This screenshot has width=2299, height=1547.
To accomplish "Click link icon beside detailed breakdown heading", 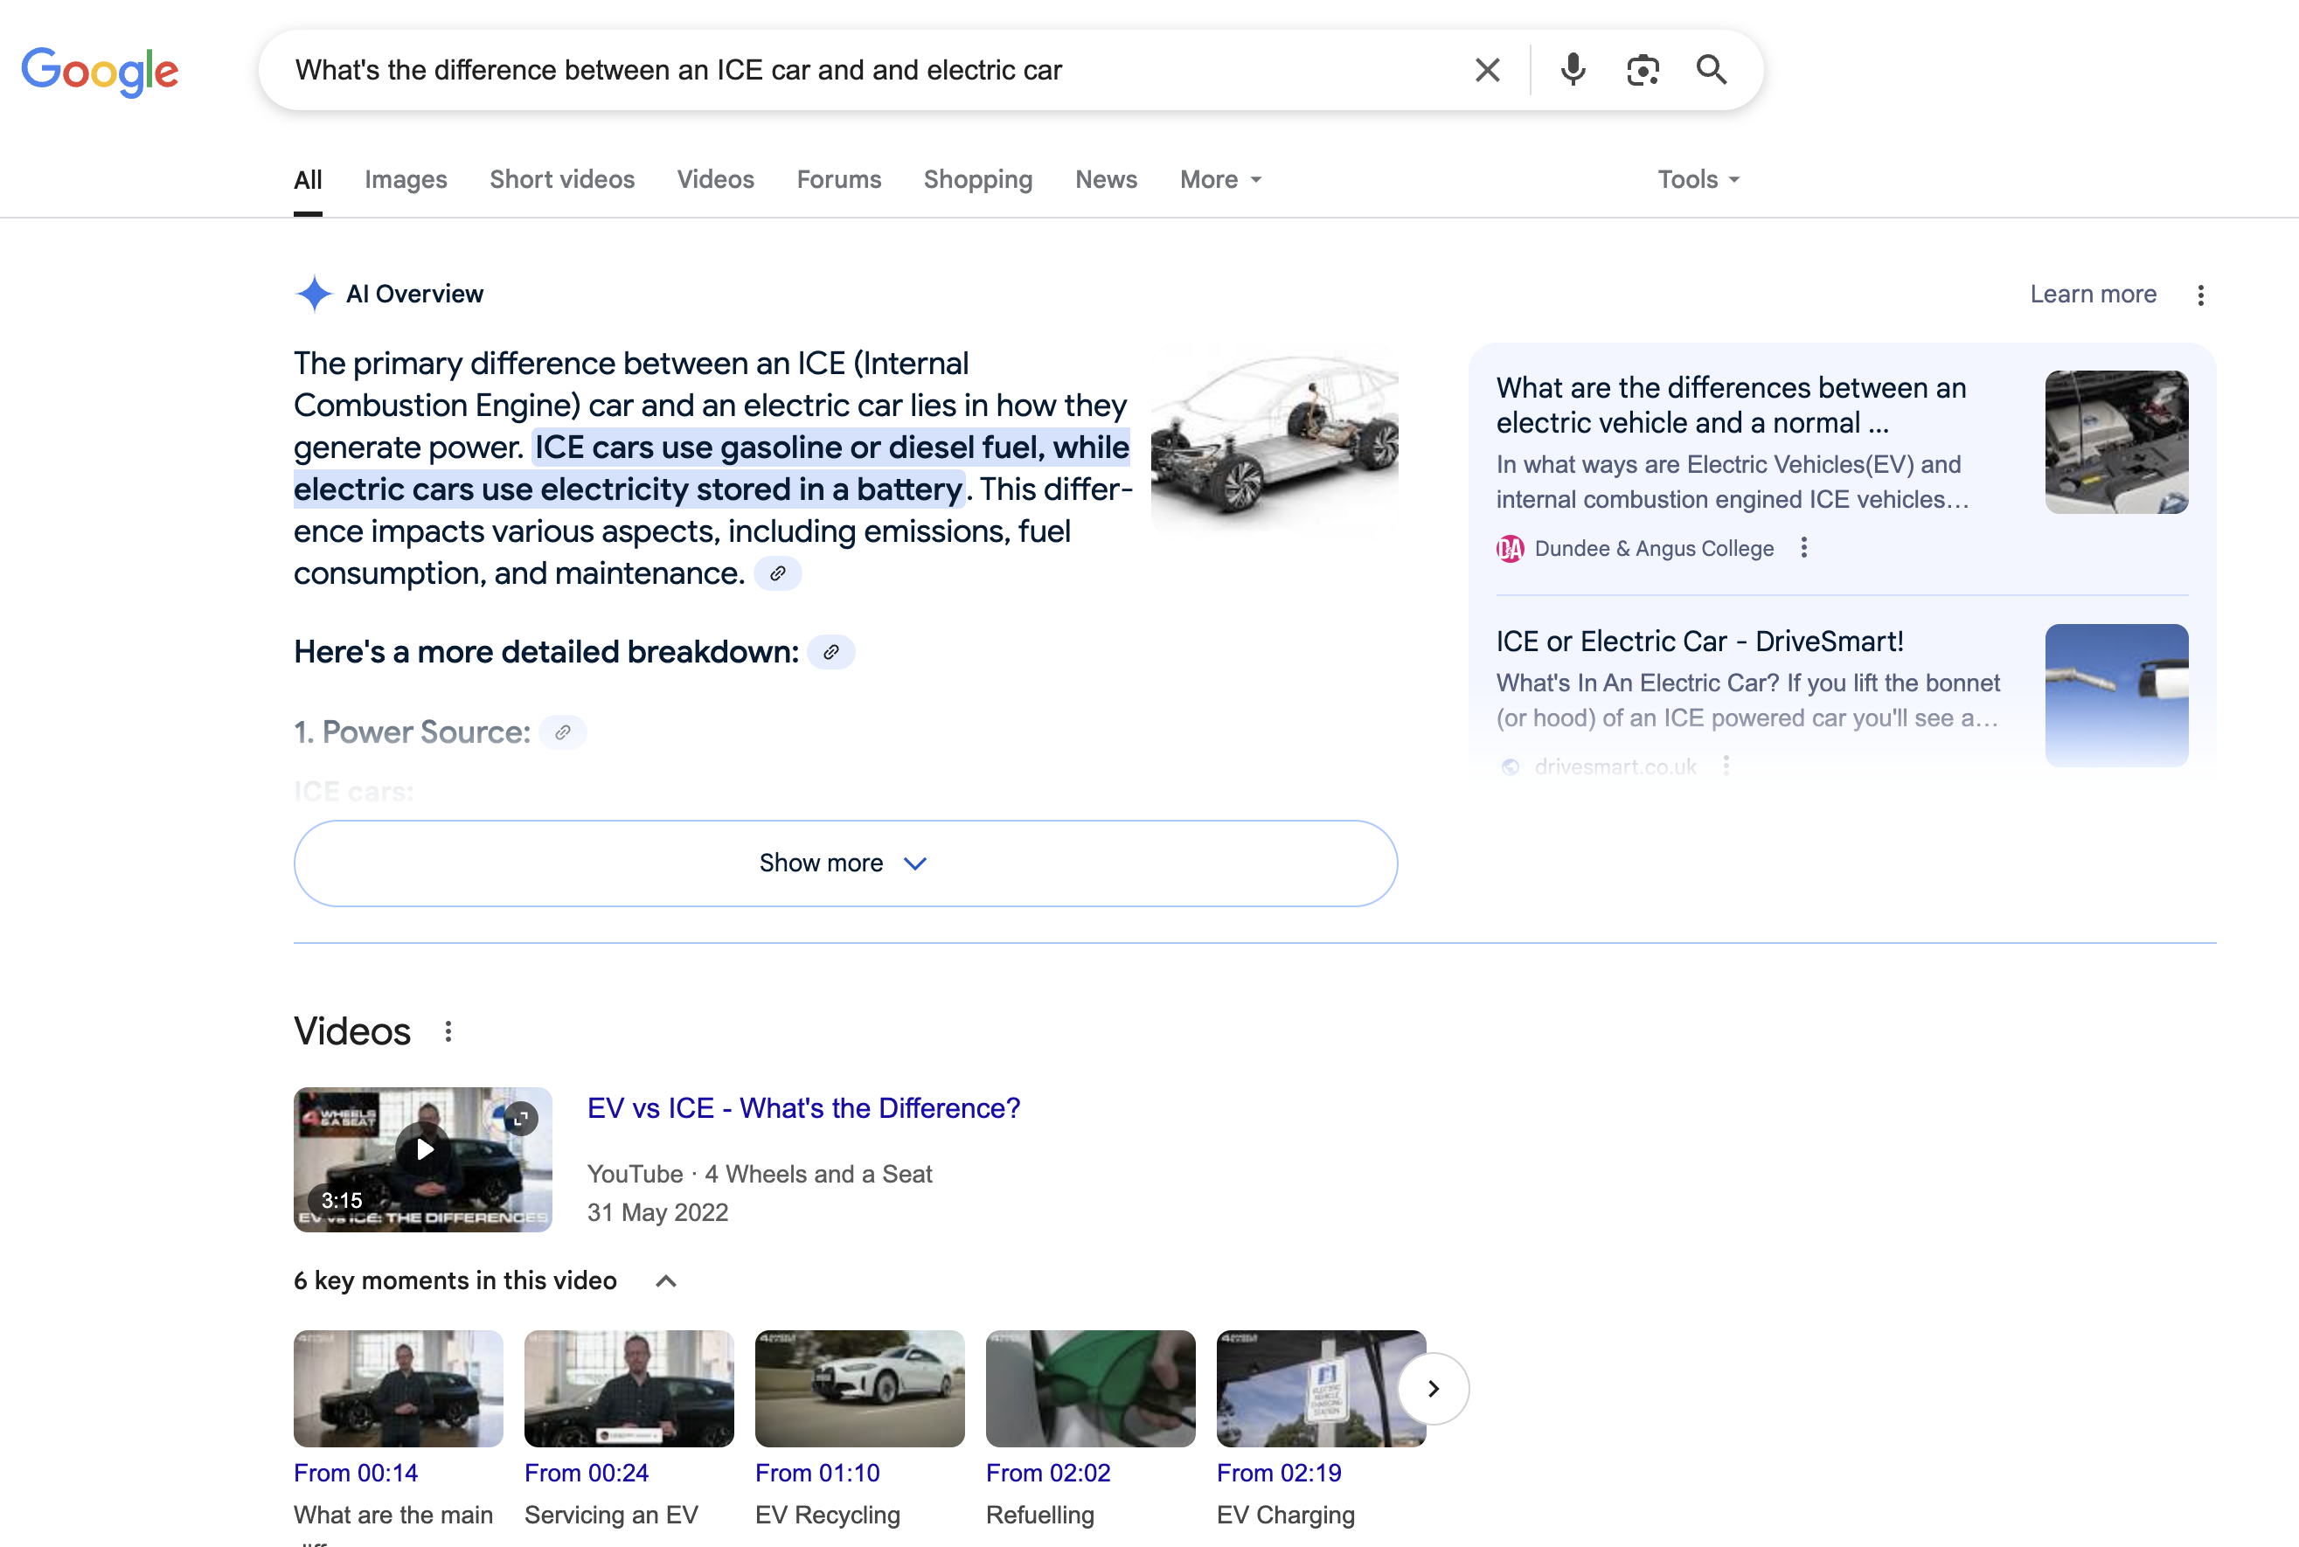I will [x=830, y=652].
